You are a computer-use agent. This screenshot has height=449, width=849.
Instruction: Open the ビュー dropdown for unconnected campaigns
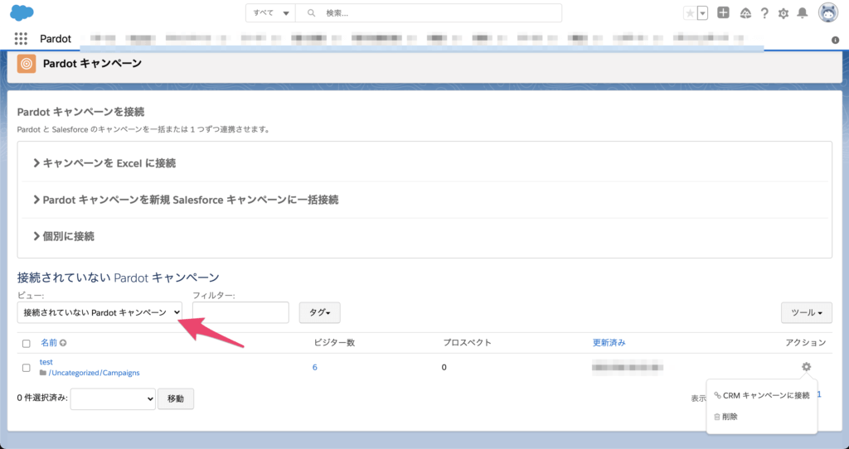99,312
